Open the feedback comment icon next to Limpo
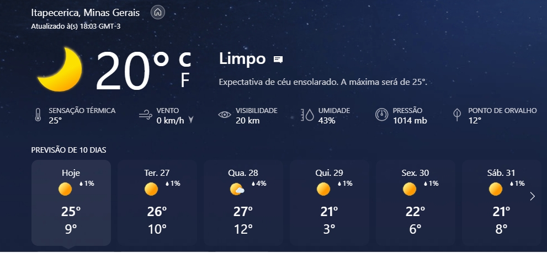The image size is (547, 253). [278, 60]
